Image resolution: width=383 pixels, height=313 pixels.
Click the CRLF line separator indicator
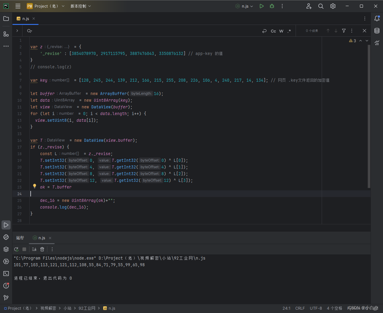click(x=300, y=308)
